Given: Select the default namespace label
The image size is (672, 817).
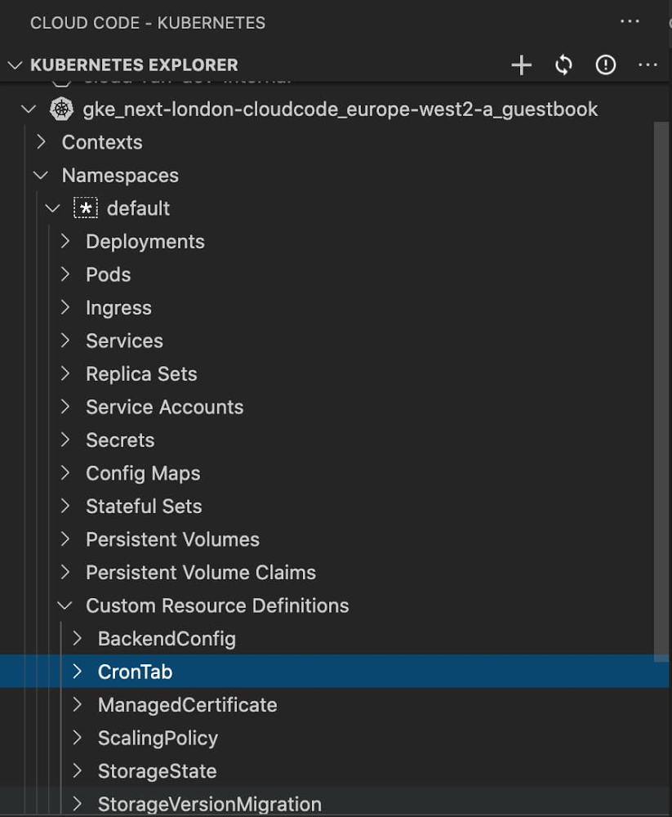Looking at the screenshot, I should (138, 208).
